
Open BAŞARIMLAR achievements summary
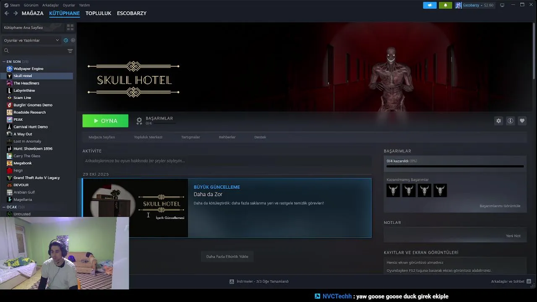pos(154,120)
